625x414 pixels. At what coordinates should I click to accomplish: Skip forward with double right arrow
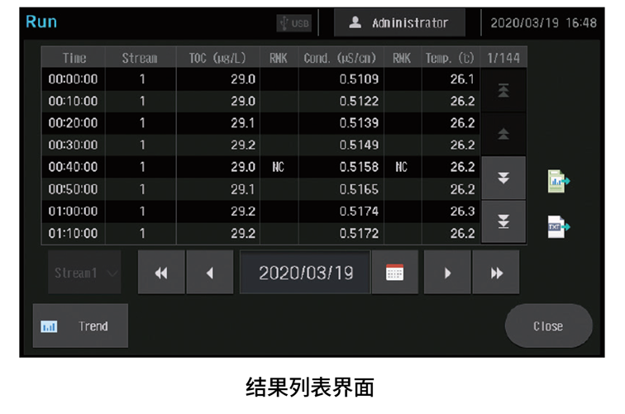coord(496,273)
